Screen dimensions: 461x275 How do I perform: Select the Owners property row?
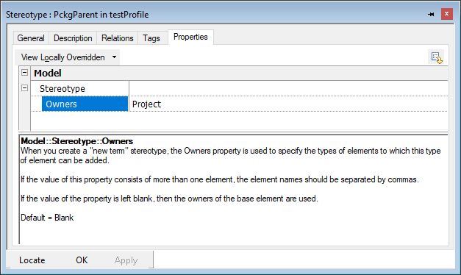tap(85, 104)
